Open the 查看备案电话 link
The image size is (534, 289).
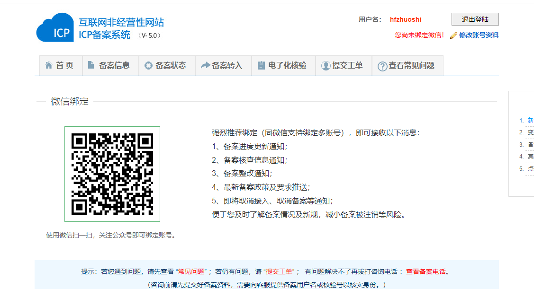click(x=425, y=271)
